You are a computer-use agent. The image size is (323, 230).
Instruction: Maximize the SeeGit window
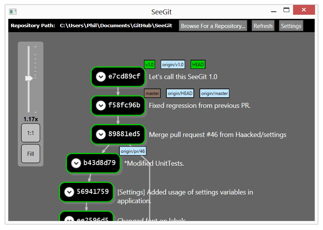[x=286, y=10]
